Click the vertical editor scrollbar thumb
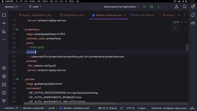The height and width of the screenshot is (111, 197). click(x=187, y=47)
